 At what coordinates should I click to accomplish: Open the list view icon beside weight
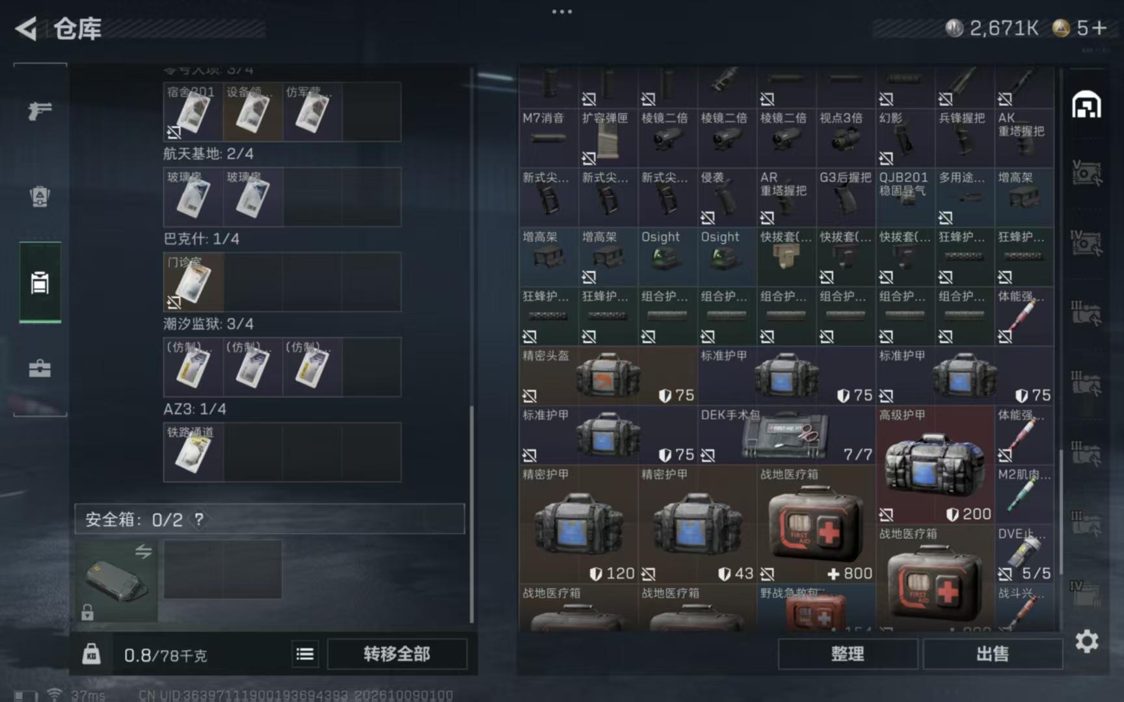[304, 654]
